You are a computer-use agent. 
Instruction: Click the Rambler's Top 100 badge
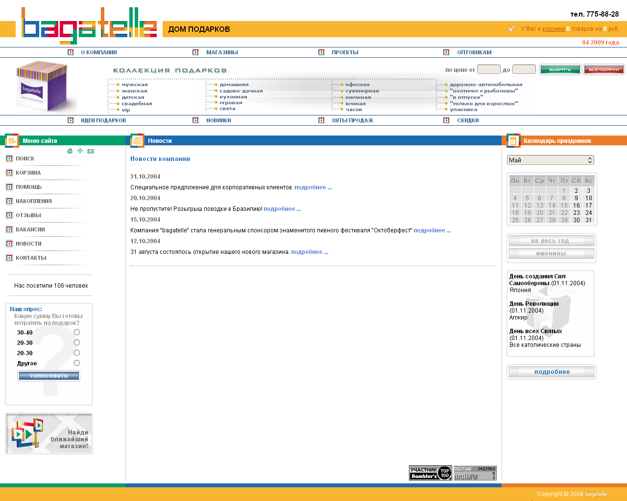tap(431, 473)
